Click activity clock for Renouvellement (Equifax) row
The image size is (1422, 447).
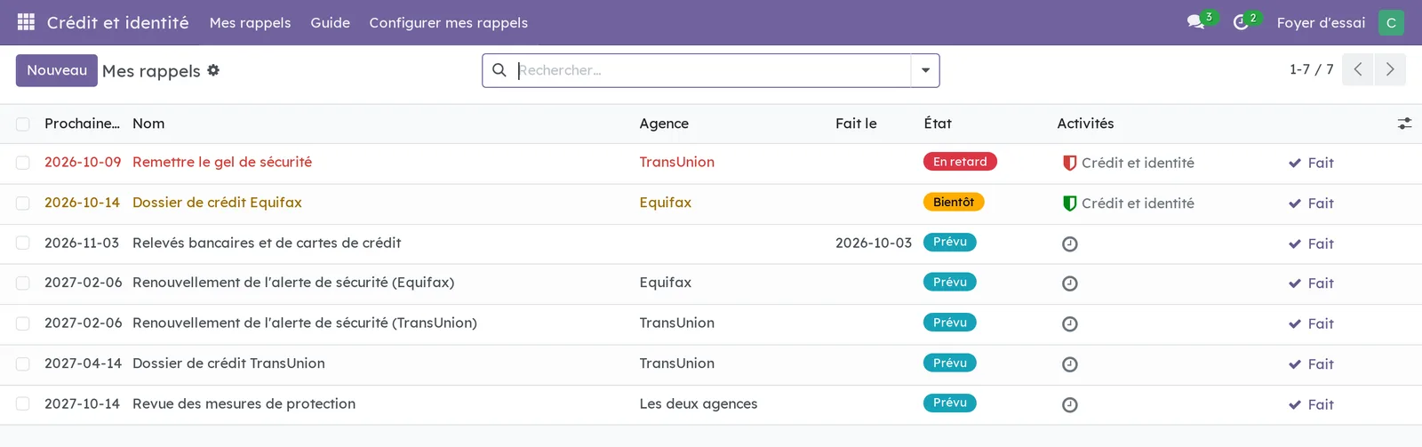pyautogui.click(x=1070, y=283)
